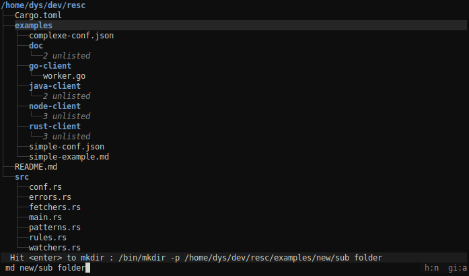Open the fetchers.rs source file
Image resolution: width=469 pixels, height=276 pixels.
[x=55, y=207]
